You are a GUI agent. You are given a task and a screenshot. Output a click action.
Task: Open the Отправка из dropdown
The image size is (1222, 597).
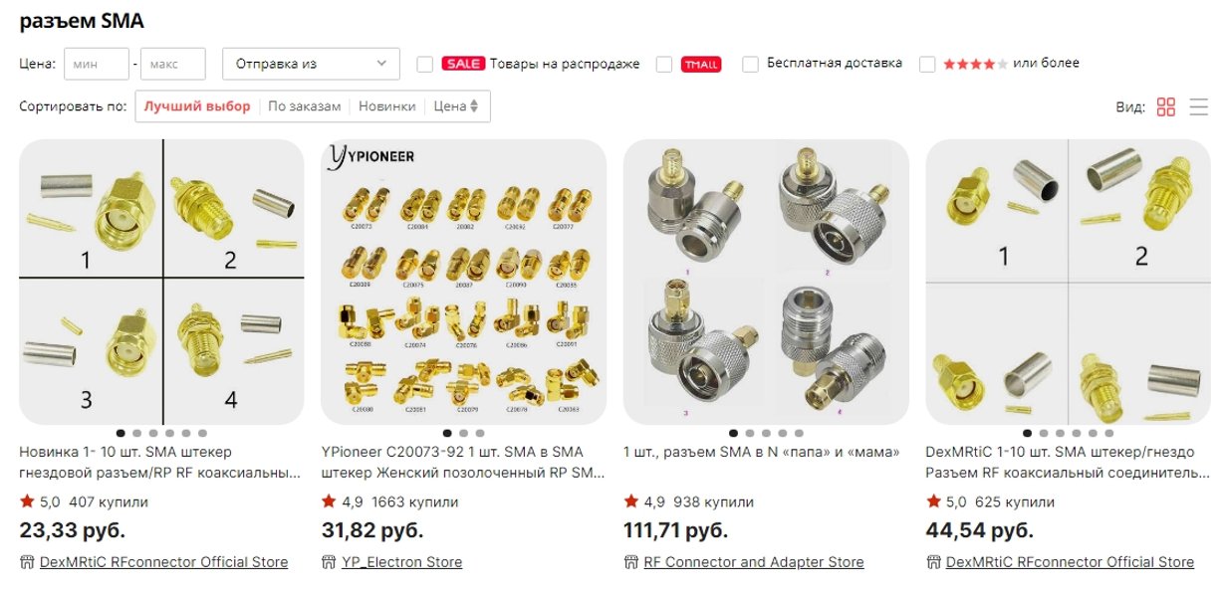pyautogui.click(x=311, y=64)
